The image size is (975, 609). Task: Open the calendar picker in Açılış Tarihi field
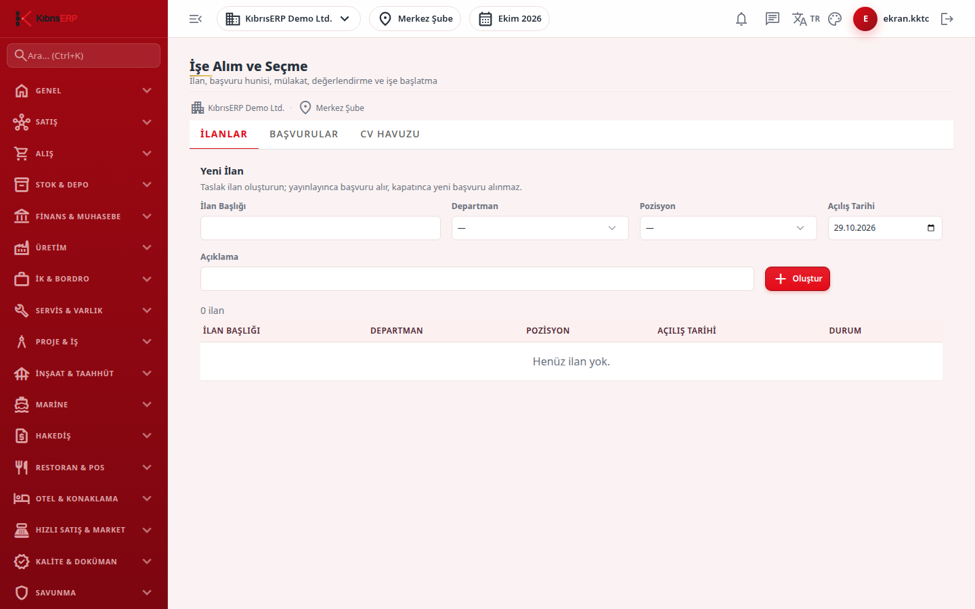tap(931, 228)
